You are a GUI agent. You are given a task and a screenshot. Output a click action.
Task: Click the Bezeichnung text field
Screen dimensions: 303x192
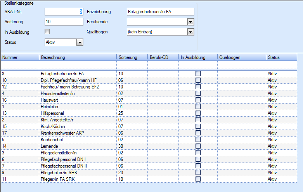pos(161,12)
